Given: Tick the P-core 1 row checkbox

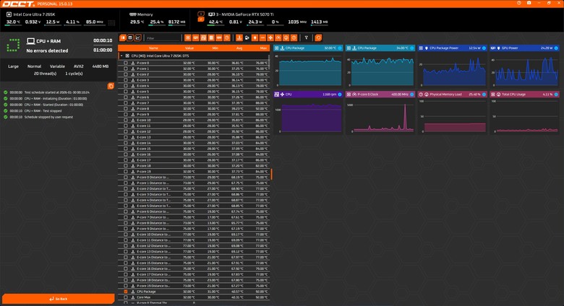Looking at the screenshot, I should point(126,69).
